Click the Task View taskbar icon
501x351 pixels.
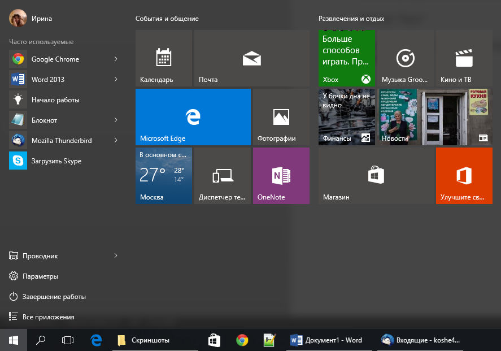click(68, 340)
